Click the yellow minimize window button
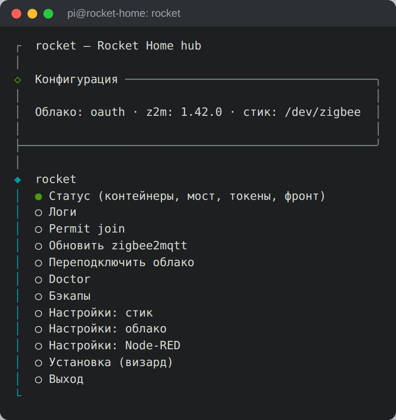 coord(32,14)
